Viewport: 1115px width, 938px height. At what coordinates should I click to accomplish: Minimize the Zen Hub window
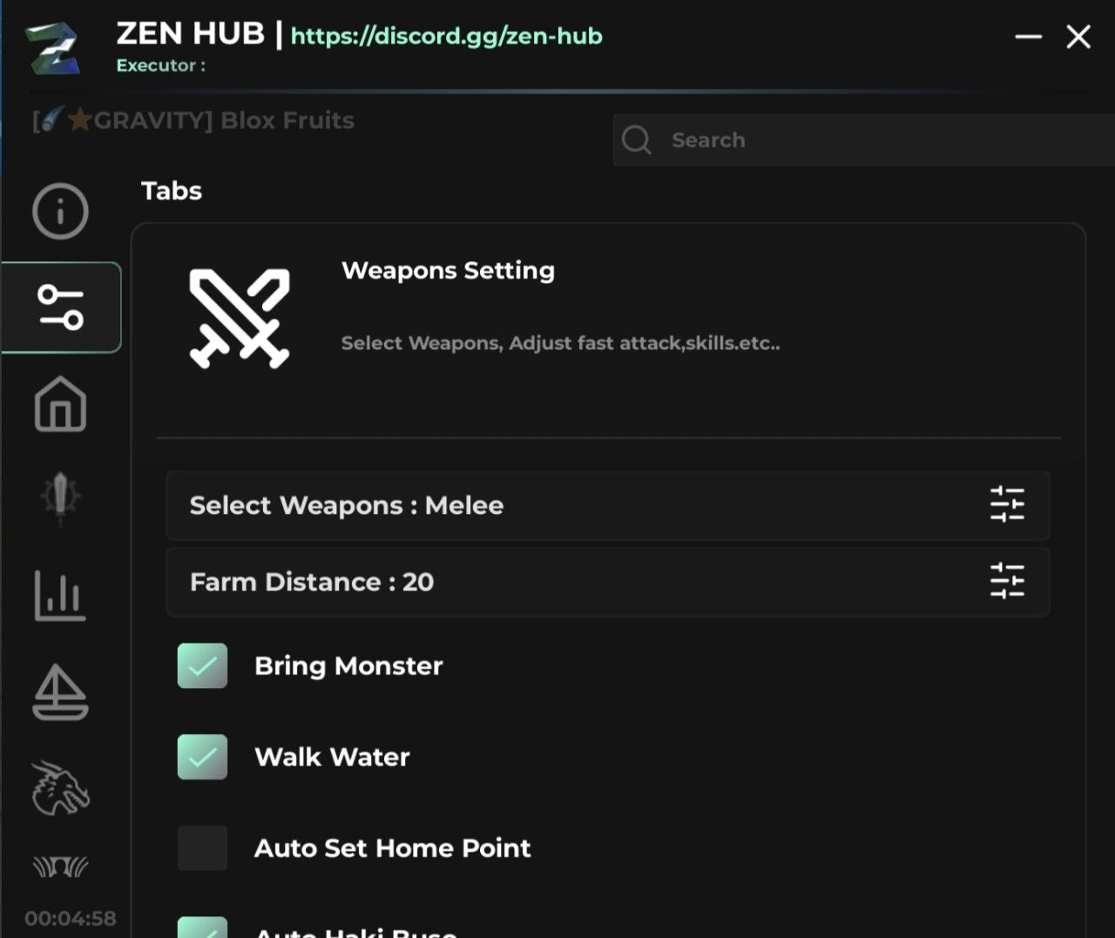[1028, 37]
